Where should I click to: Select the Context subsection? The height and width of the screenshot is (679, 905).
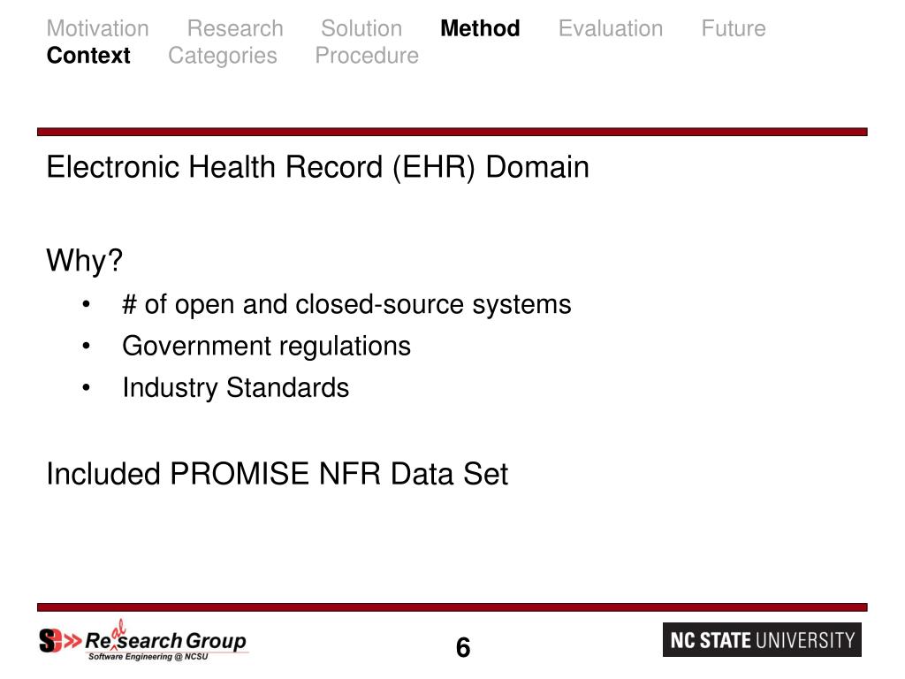point(88,56)
